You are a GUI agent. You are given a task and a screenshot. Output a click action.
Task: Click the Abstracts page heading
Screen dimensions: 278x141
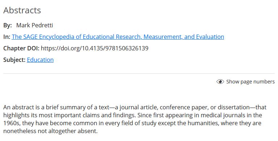coord(22,10)
